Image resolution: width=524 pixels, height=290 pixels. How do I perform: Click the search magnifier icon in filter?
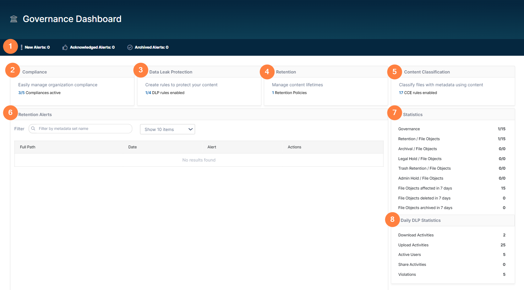33,128
